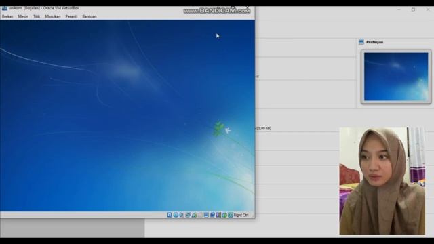Click the optical disk status icon

176,215
